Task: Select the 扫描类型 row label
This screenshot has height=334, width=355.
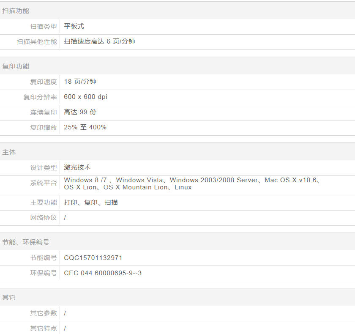Action: point(43,27)
